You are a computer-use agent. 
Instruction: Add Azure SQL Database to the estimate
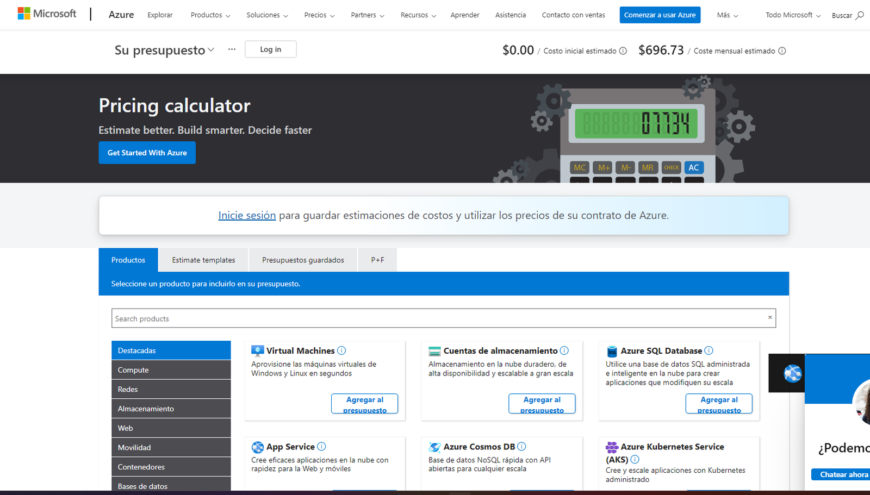pos(719,404)
